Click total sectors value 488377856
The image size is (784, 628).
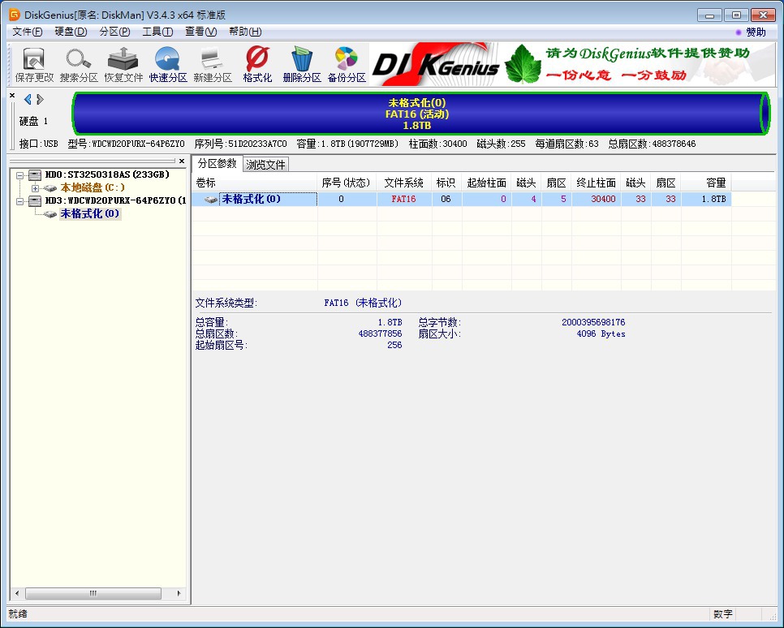pos(380,333)
